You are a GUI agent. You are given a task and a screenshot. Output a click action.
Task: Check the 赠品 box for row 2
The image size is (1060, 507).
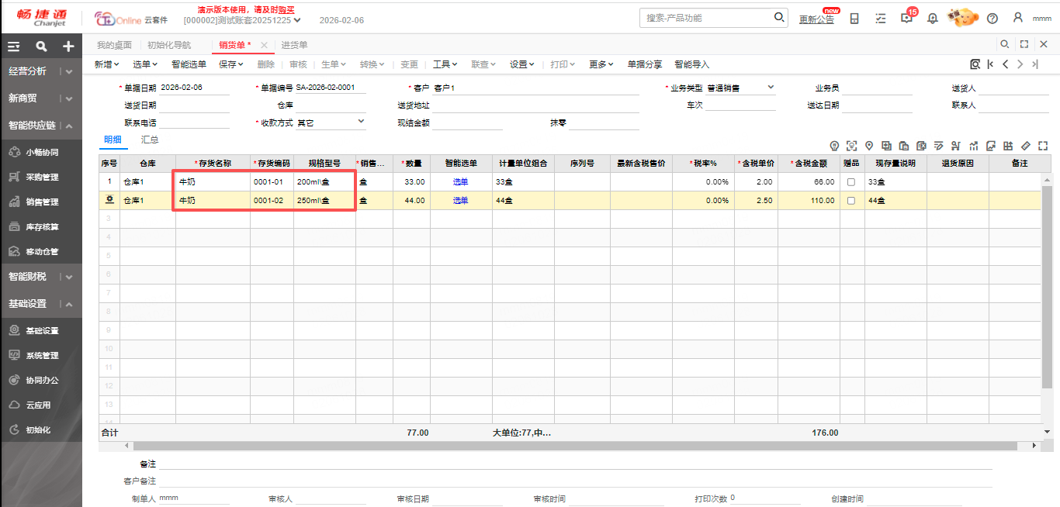click(851, 201)
